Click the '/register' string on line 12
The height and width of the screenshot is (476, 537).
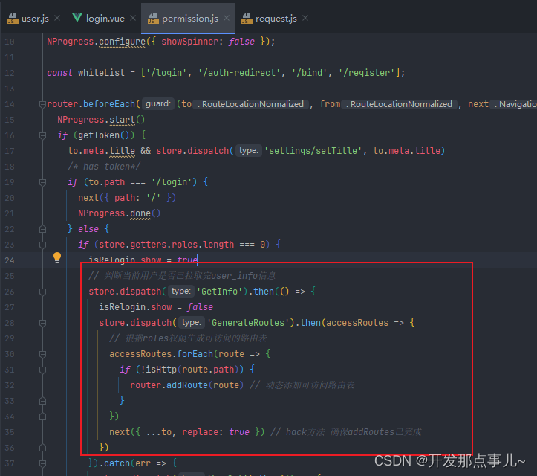pyautogui.click(x=367, y=73)
